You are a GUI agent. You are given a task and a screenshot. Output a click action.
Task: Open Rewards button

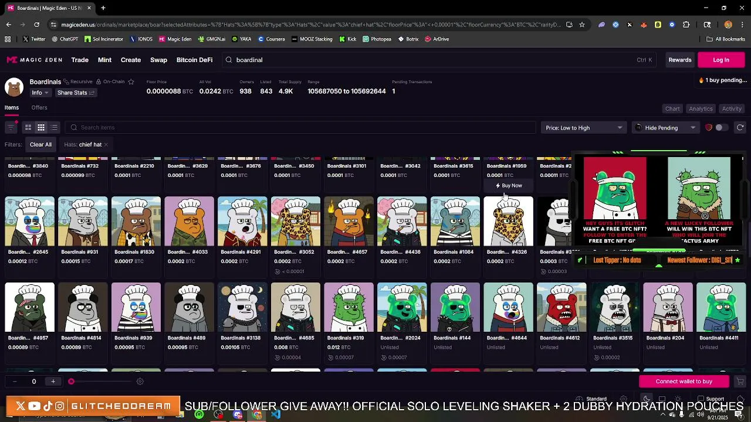coord(680,60)
